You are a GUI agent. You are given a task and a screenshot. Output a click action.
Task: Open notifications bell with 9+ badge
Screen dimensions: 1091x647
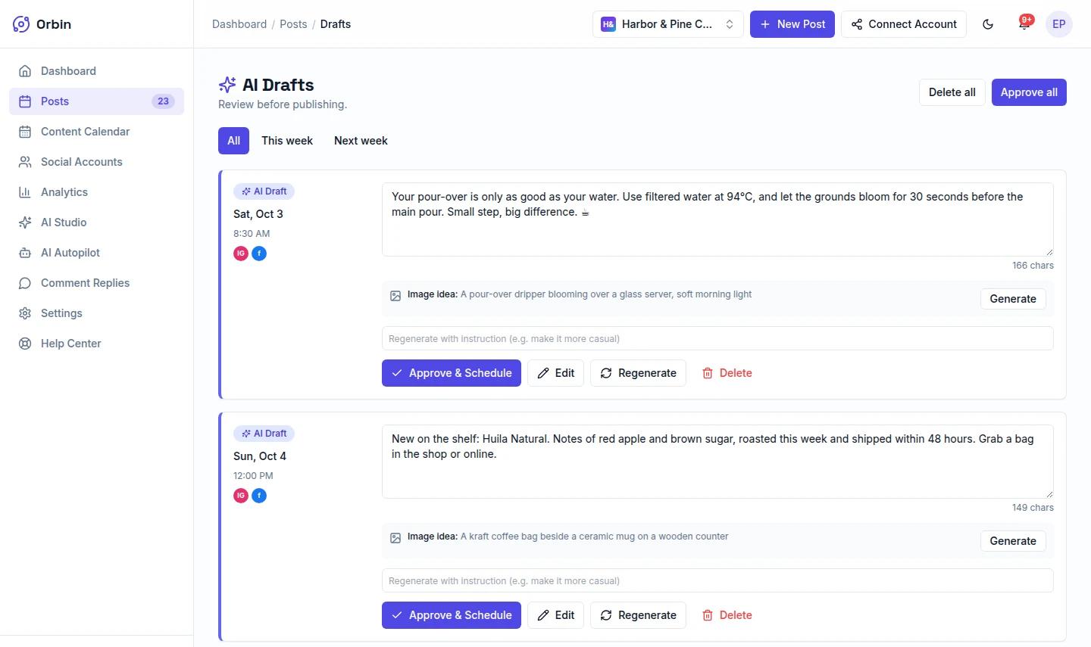click(x=1024, y=24)
